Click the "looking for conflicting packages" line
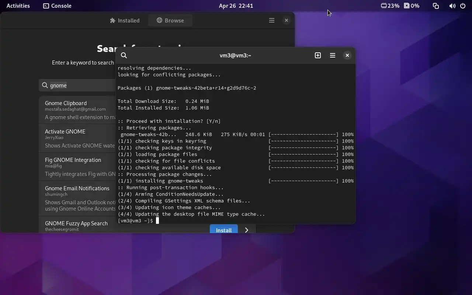Screen dimensions: 472x295 click(169, 74)
